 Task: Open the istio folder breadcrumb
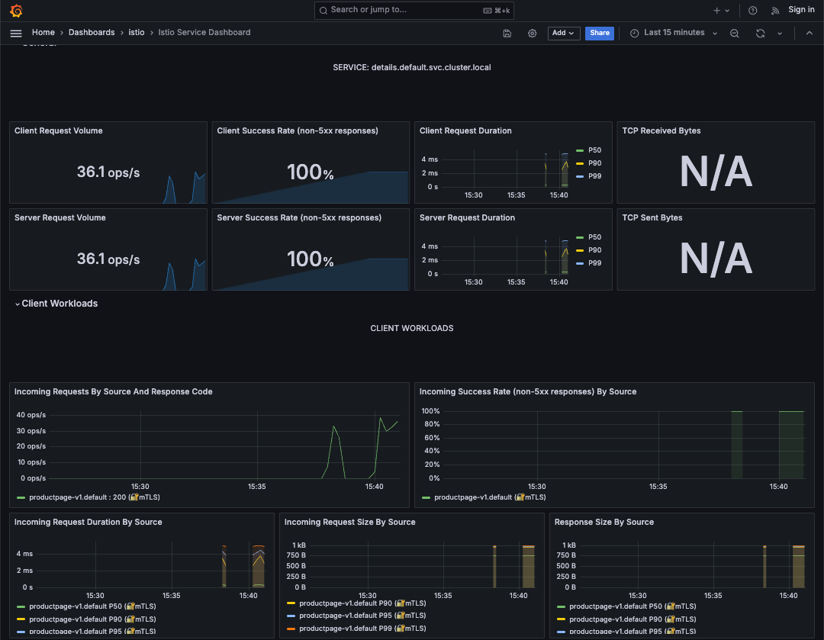click(x=136, y=33)
